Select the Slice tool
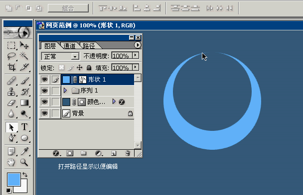Image resolution: width=303 pixels, height=195 pixels. coord(24,67)
